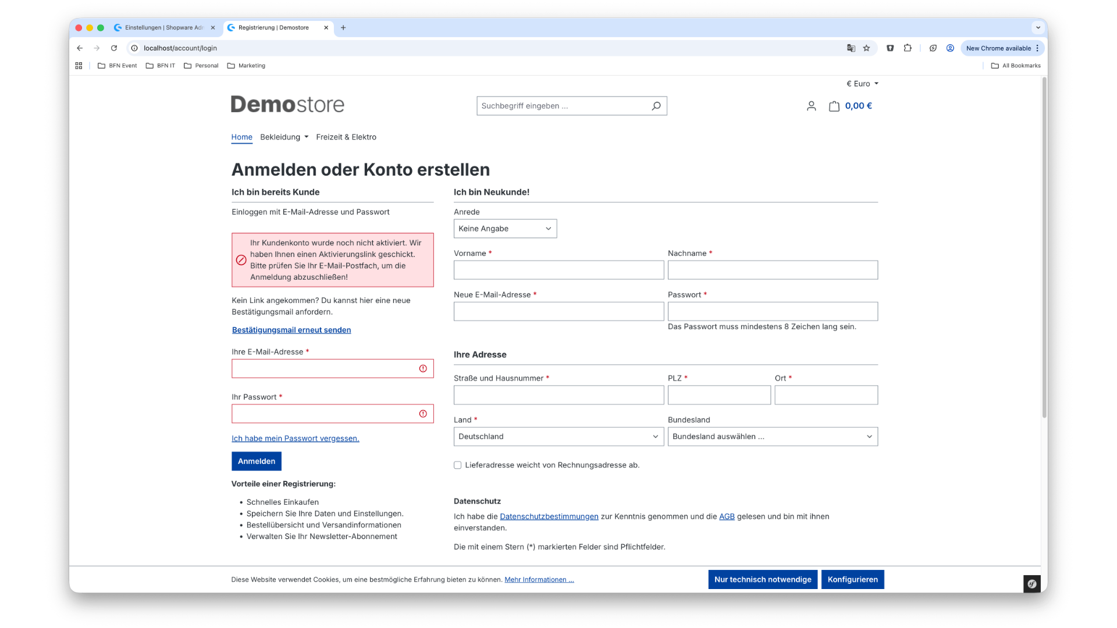Click the Ihre E-Mail-Adresse field
The width and height of the screenshot is (1117, 628).
point(324,369)
